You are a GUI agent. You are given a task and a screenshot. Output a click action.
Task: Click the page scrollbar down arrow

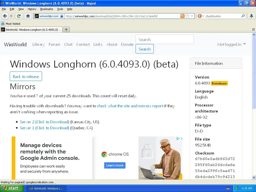(x=254, y=177)
